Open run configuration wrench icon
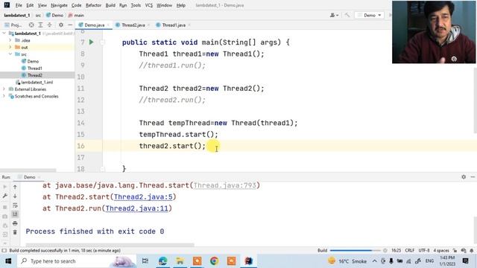Image resolution: width=477 pixels, height=268 pixels. [x=5, y=196]
